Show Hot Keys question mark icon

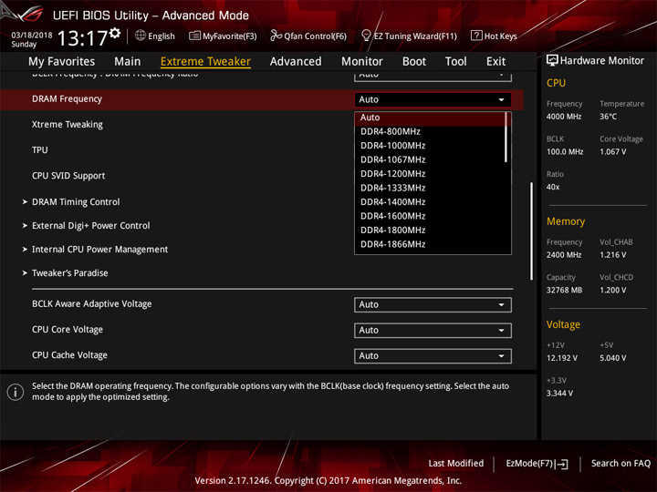coord(476,36)
